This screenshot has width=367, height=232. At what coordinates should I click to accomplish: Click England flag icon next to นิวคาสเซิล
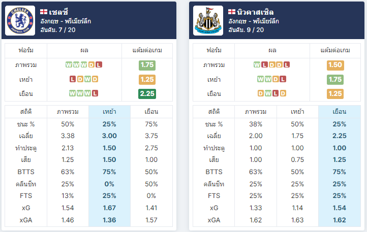pyautogui.click(x=232, y=12)
